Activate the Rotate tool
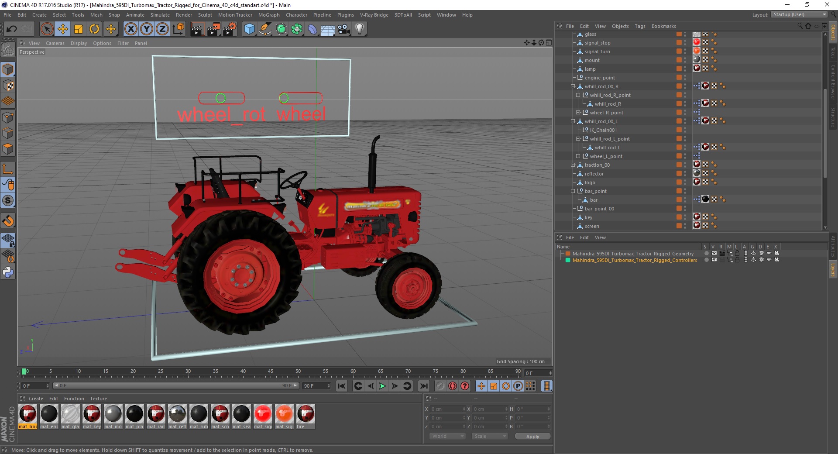Viewport: 838px width, 454px height. 94,29
